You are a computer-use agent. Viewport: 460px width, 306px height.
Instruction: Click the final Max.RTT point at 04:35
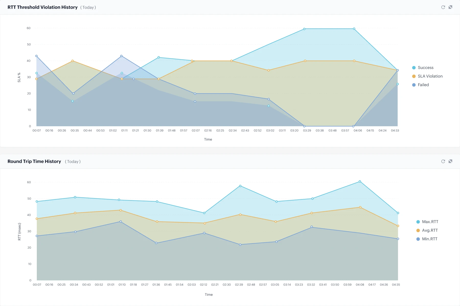tap(398, 213)
